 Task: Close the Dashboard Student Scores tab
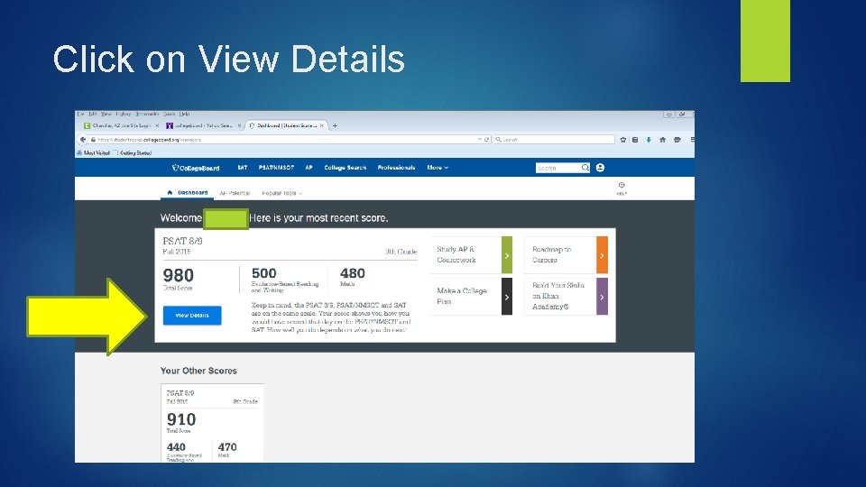click(x=322, y=126)
